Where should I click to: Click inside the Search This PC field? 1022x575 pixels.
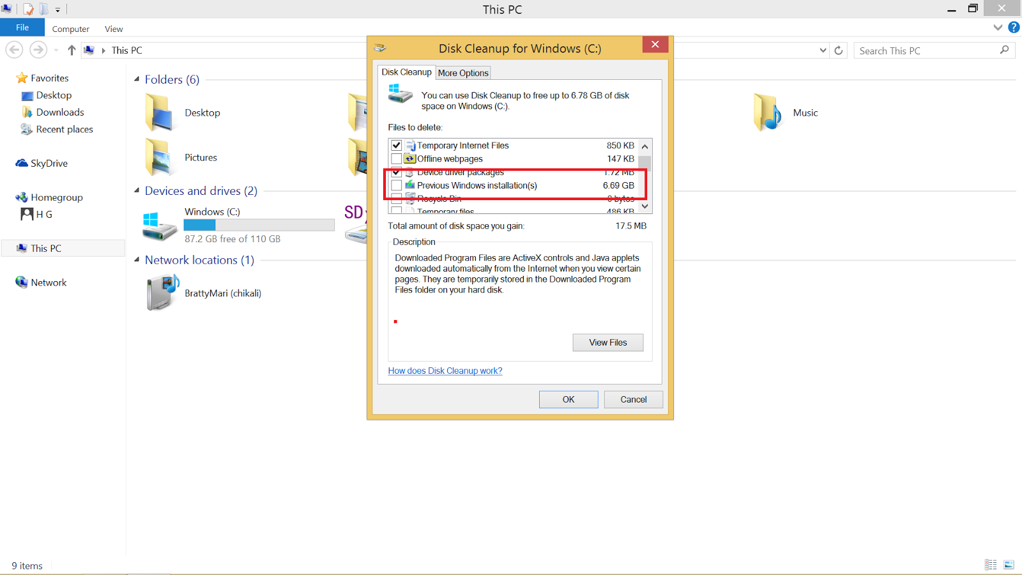click(x=926, y=50)
